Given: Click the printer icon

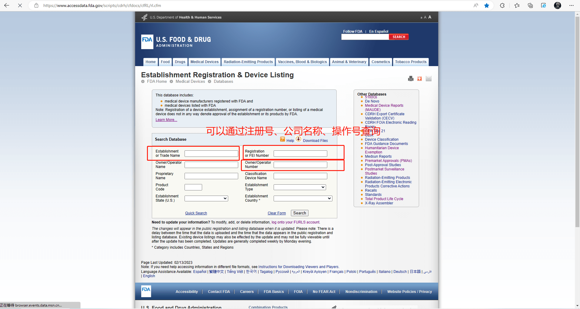Looking at the screenshot, I should tap(411, 79).
